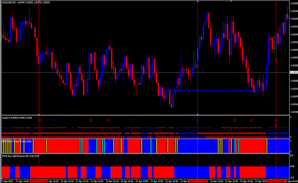Click the 11 Apr 12:50 time label
Image resolution: width=298 pixels, height=183 pixels.
[142, 181]
